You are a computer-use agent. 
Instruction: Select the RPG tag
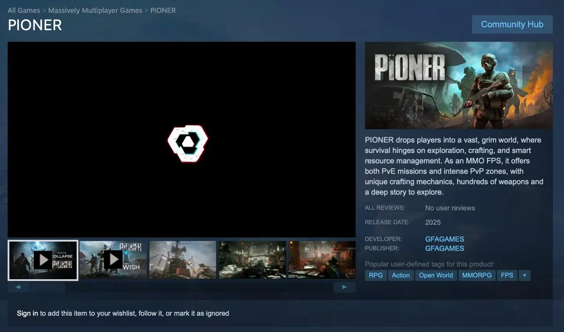tap(376, 275)
